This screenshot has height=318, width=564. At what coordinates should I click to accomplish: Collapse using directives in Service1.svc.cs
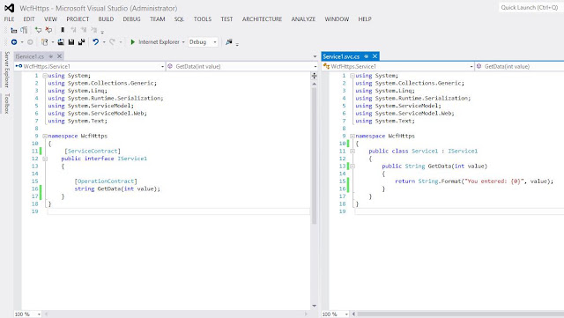352,76
